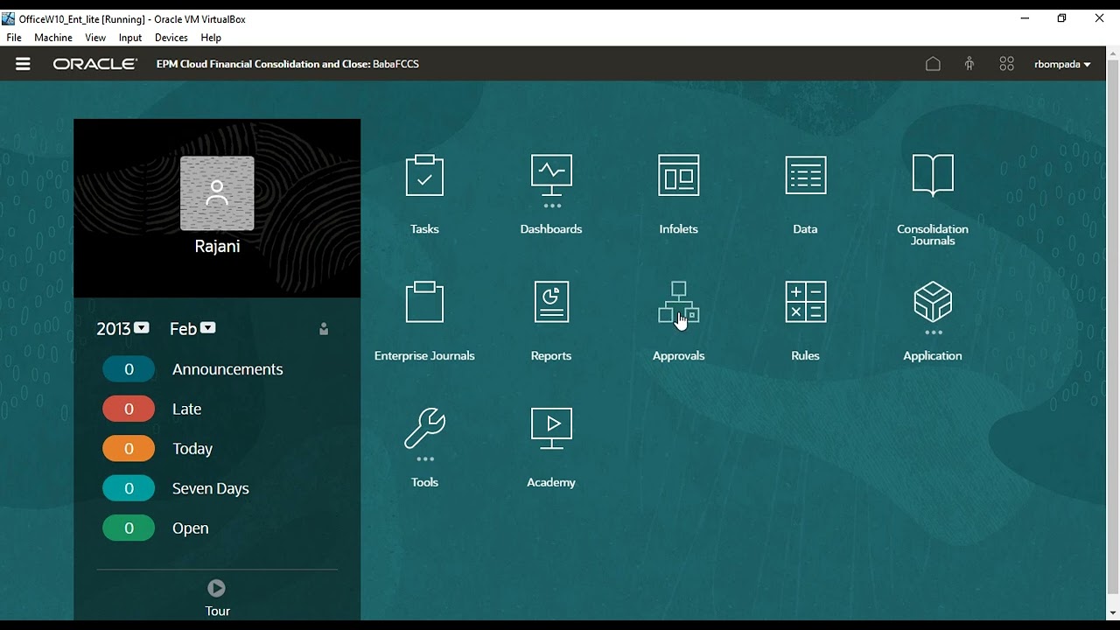Click the Approvals label
Image resolution: width=1120 pixels, height=630 pixels.
tap(678, 356)
